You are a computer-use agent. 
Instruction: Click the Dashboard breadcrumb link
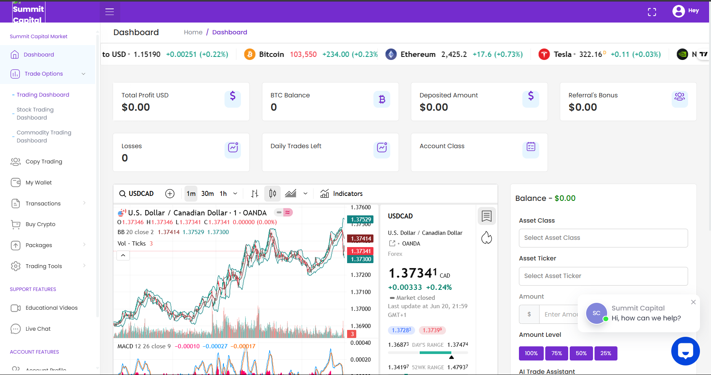(x=229, y=32)
